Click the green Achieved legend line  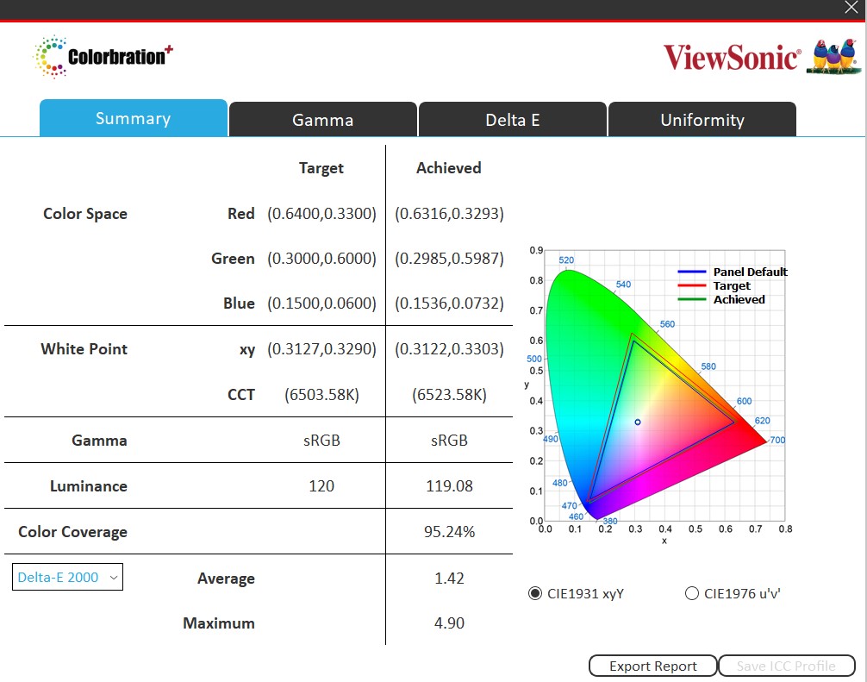point(693,299)
